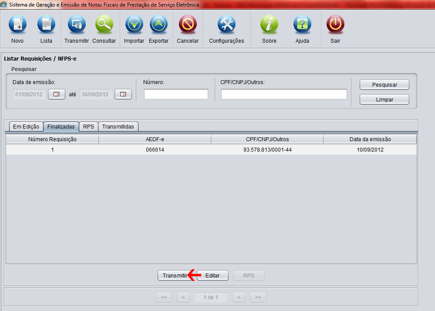Click the Editar button
435x311 pixels.
click(x=212, y=275)
